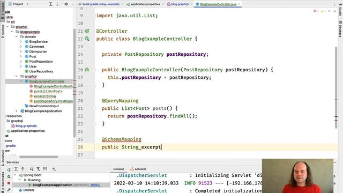Fold the posts method at line 21
343x193 pixels.
(x=94, y=108)
